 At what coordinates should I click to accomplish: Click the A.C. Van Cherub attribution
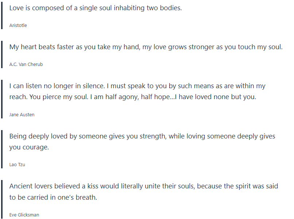click(26, 64)
